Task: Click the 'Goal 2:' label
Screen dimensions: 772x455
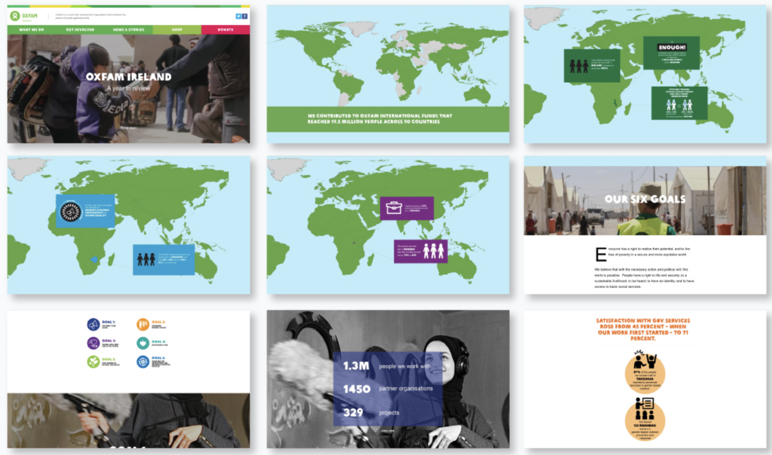Action: (x=158, y=322)
